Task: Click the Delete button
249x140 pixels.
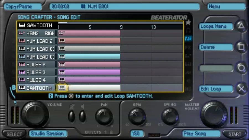Action: 216,47
